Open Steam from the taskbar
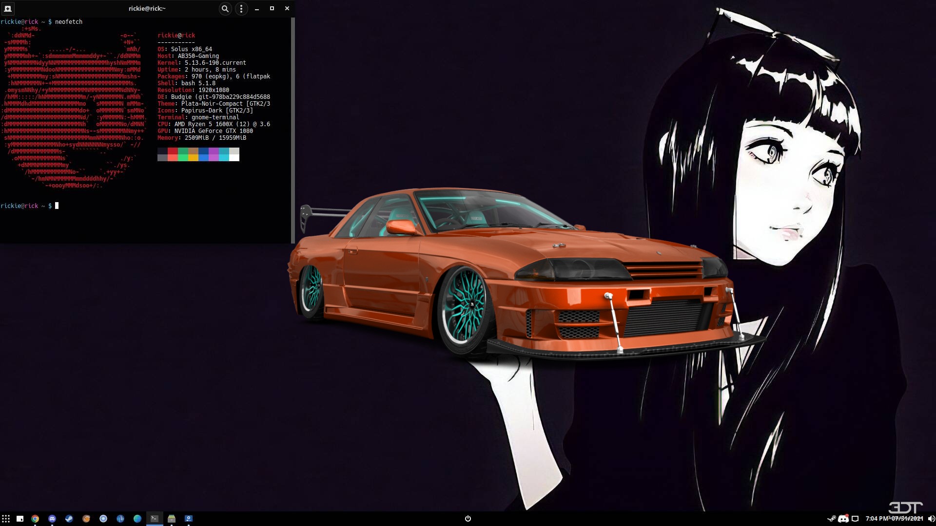The image size is (936, 526). click(69, 519)
